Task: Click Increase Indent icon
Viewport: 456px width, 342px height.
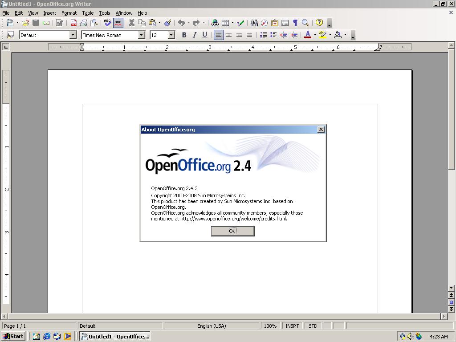Action: (x=294, y=35)
